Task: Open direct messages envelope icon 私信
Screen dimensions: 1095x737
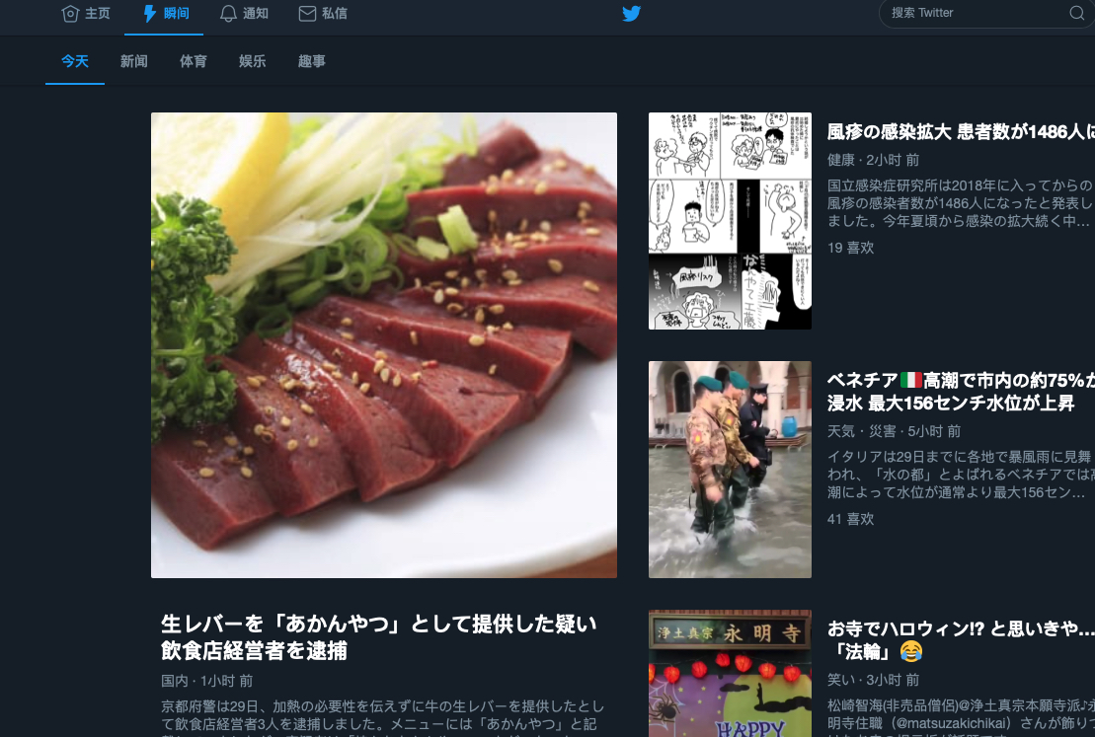Action: (x=307, y=13)
